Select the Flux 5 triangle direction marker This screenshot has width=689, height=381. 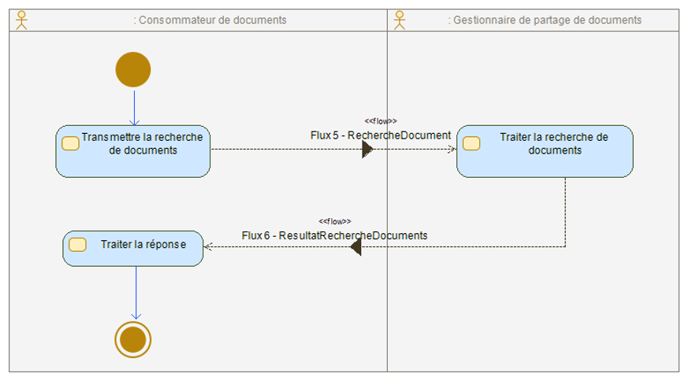tap(367, 149)
